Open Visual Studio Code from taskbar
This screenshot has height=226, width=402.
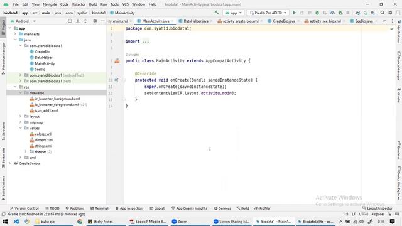coord(16,222)
